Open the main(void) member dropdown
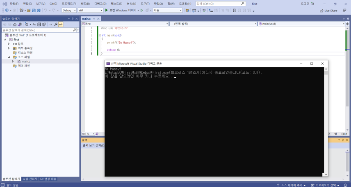Image resolution: width=351 pixels, height=187 pixels. coord(301,24)
